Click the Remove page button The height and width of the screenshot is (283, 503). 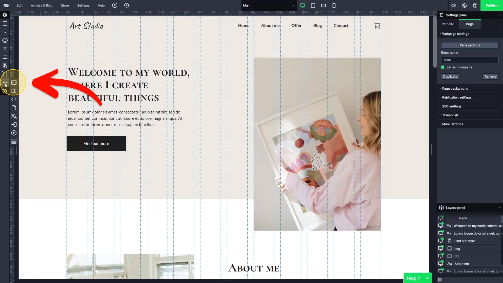[490, 77]
